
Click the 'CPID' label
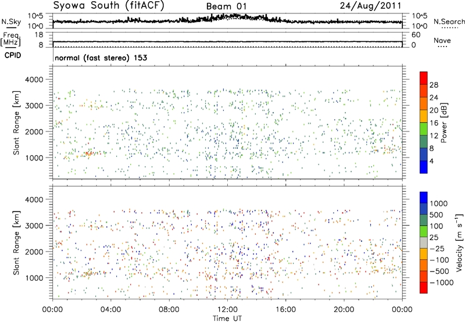[x=13, y=55]
